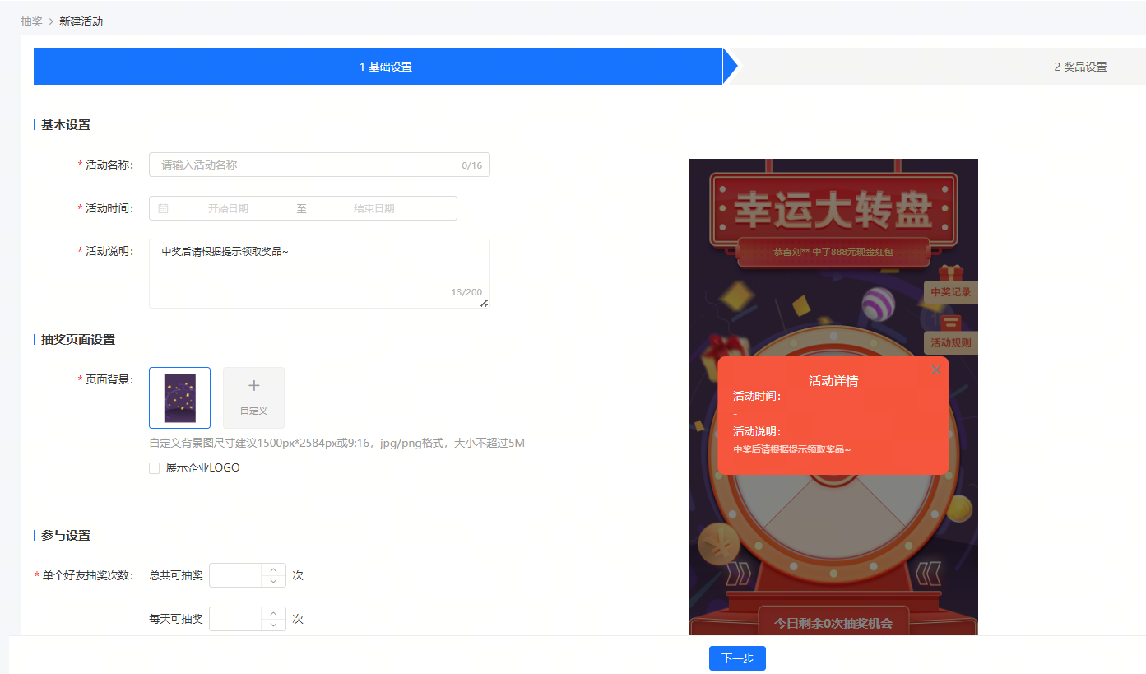The height and width of the screenshot is (674, 1146).
Task: Click into the 活动说明 text area
Action: (x=319, y=274)
